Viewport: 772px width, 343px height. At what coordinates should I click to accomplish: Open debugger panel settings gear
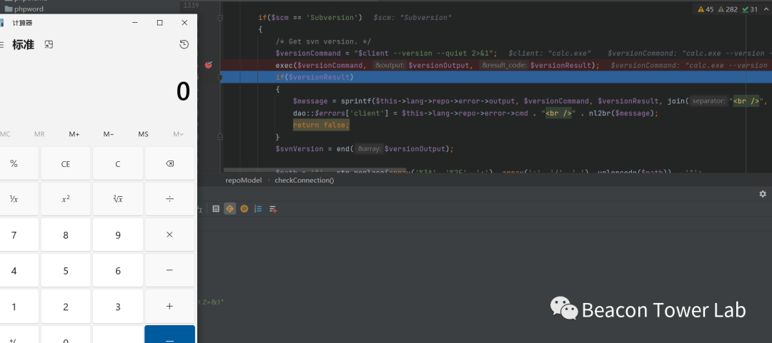click(763, 194)
